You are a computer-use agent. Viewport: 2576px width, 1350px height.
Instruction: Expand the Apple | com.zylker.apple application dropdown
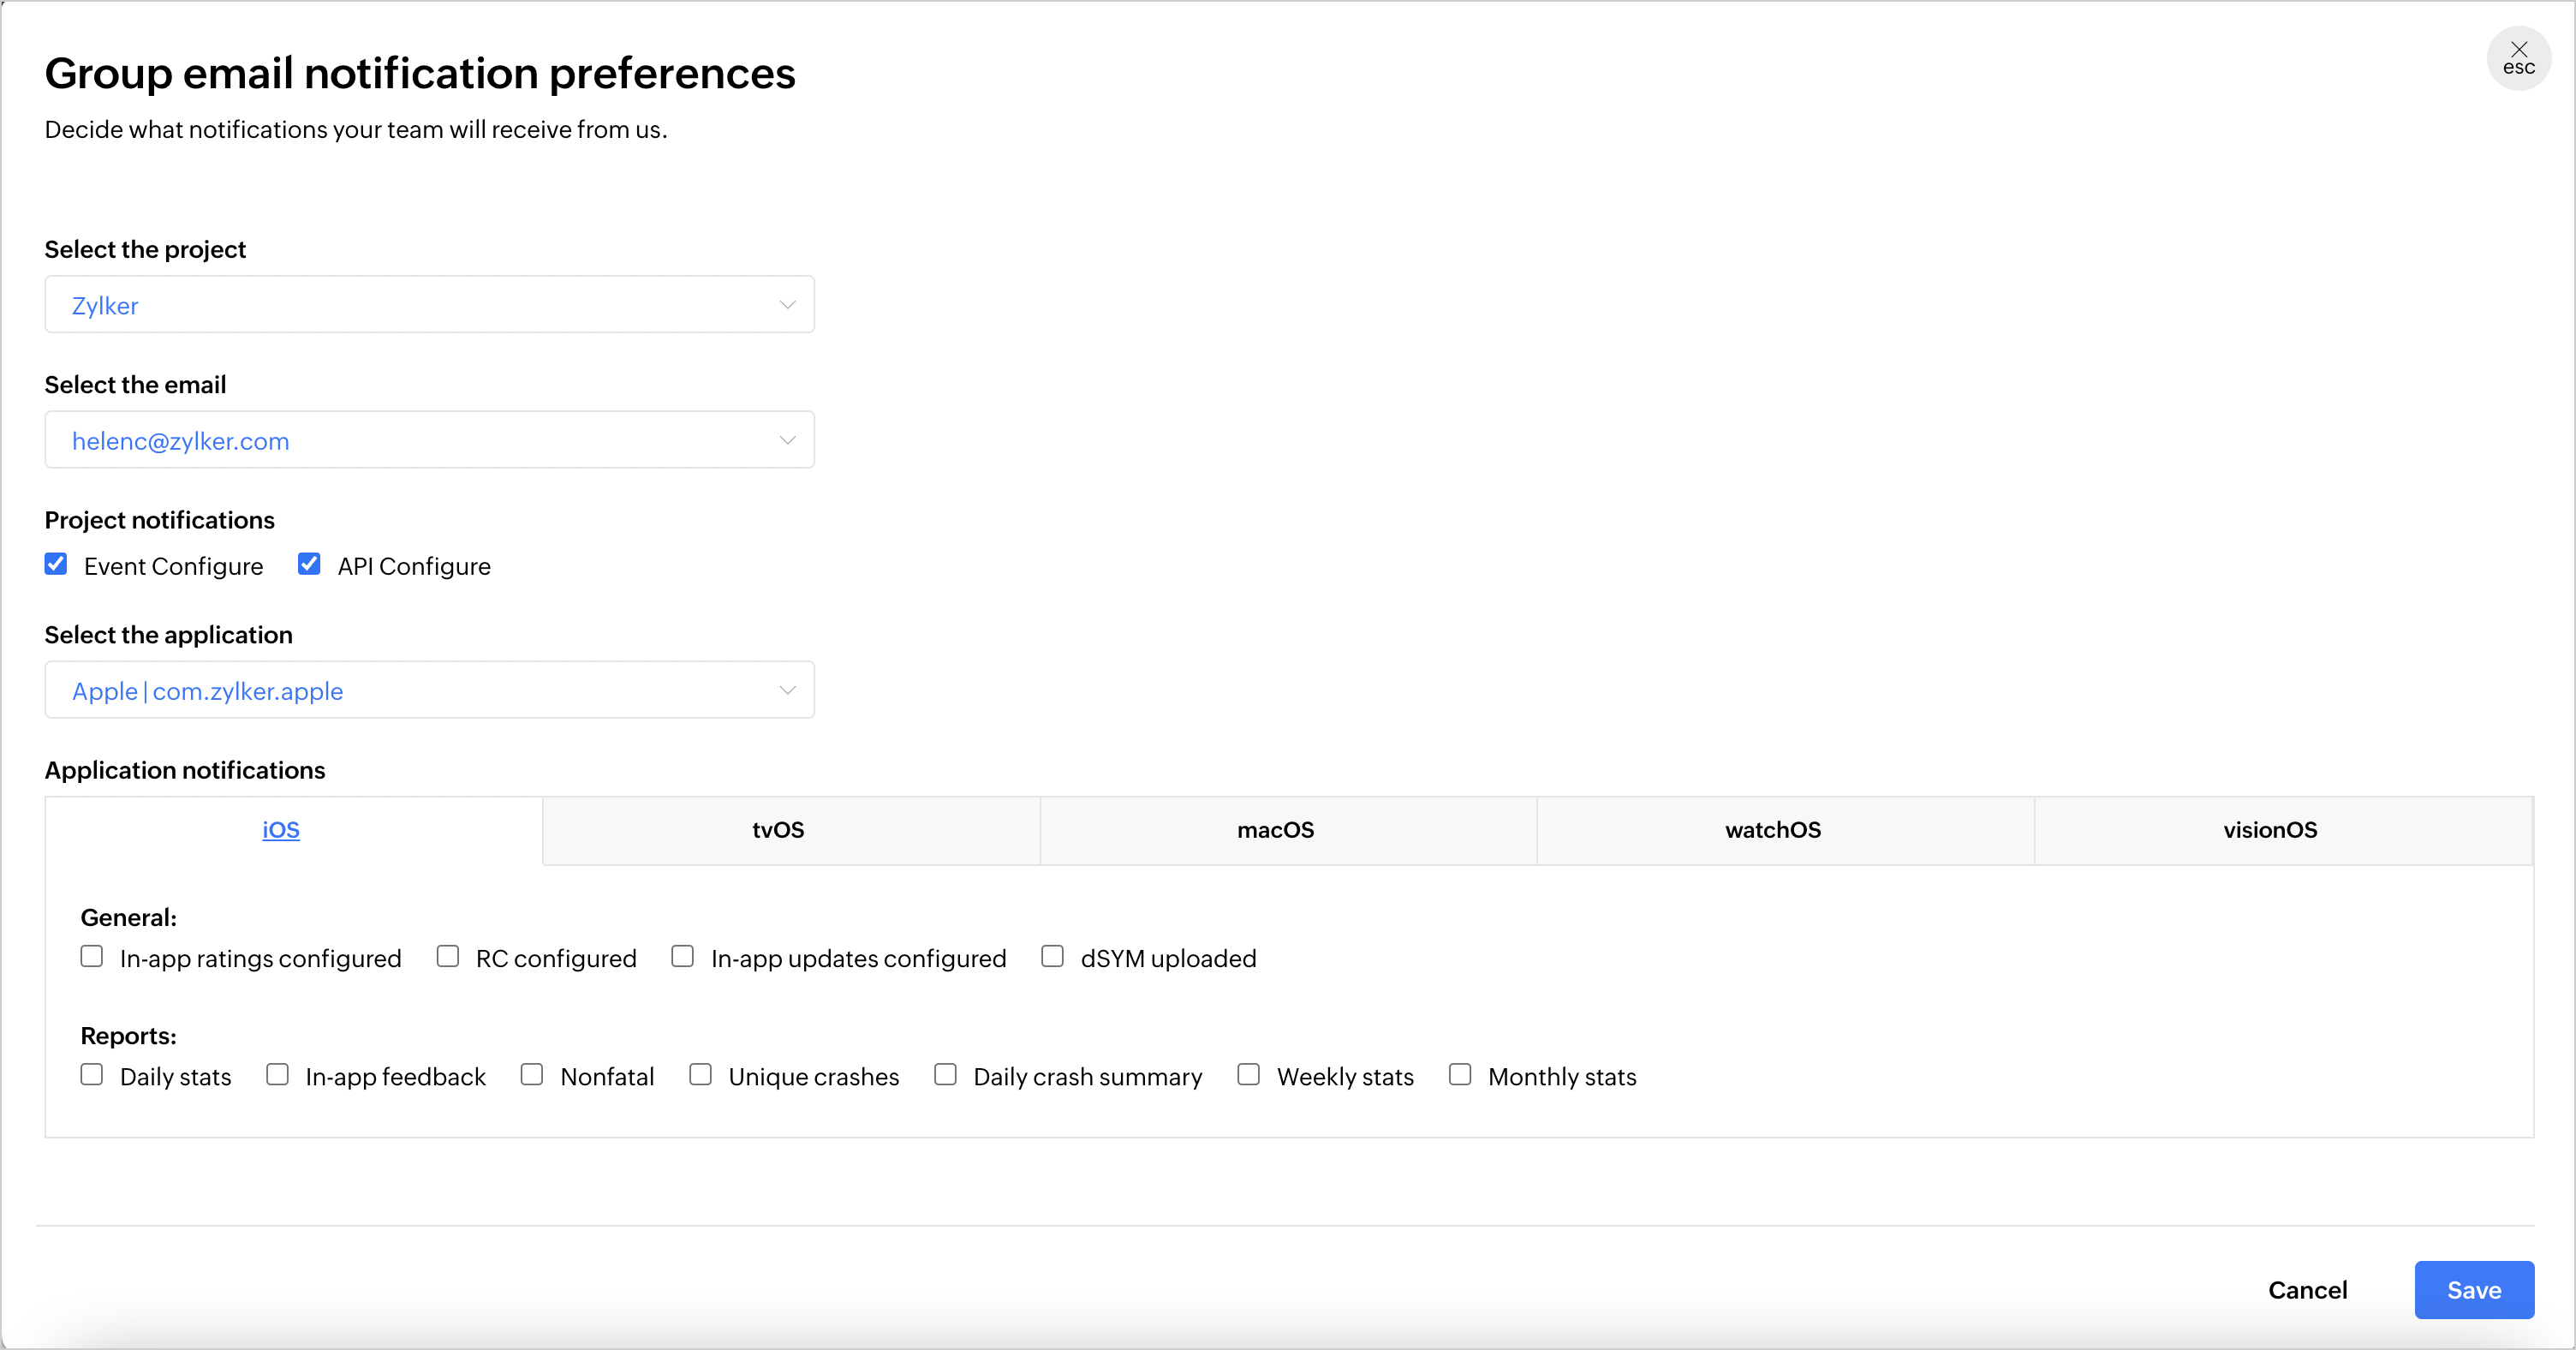(429, 690)
